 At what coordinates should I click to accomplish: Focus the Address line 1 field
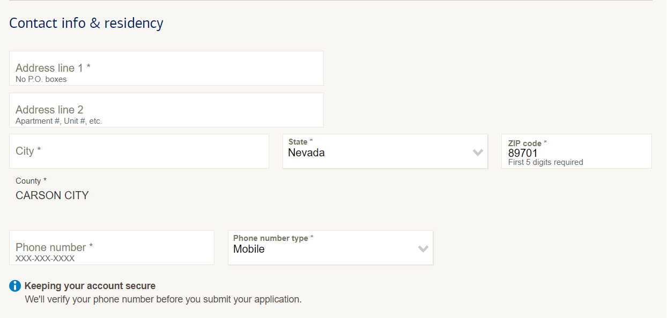pyautogui.click(x=166, y=68)
